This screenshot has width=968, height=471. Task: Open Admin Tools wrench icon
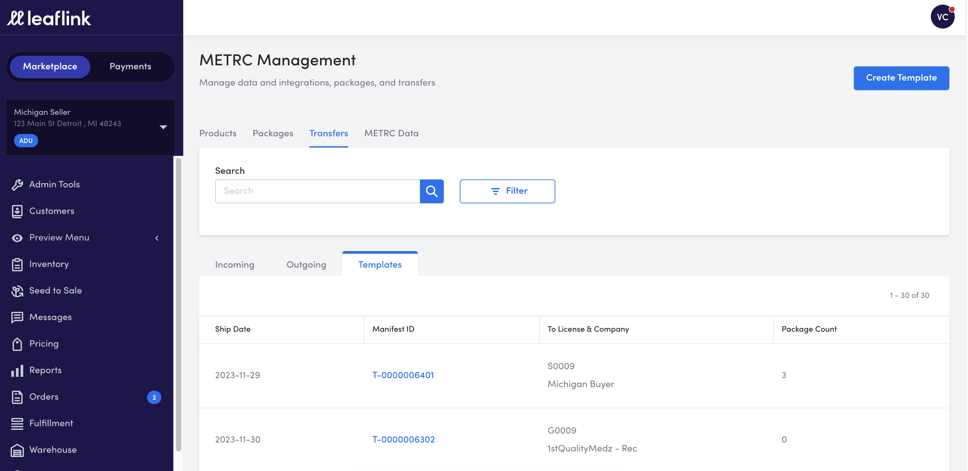pos(17,185)
